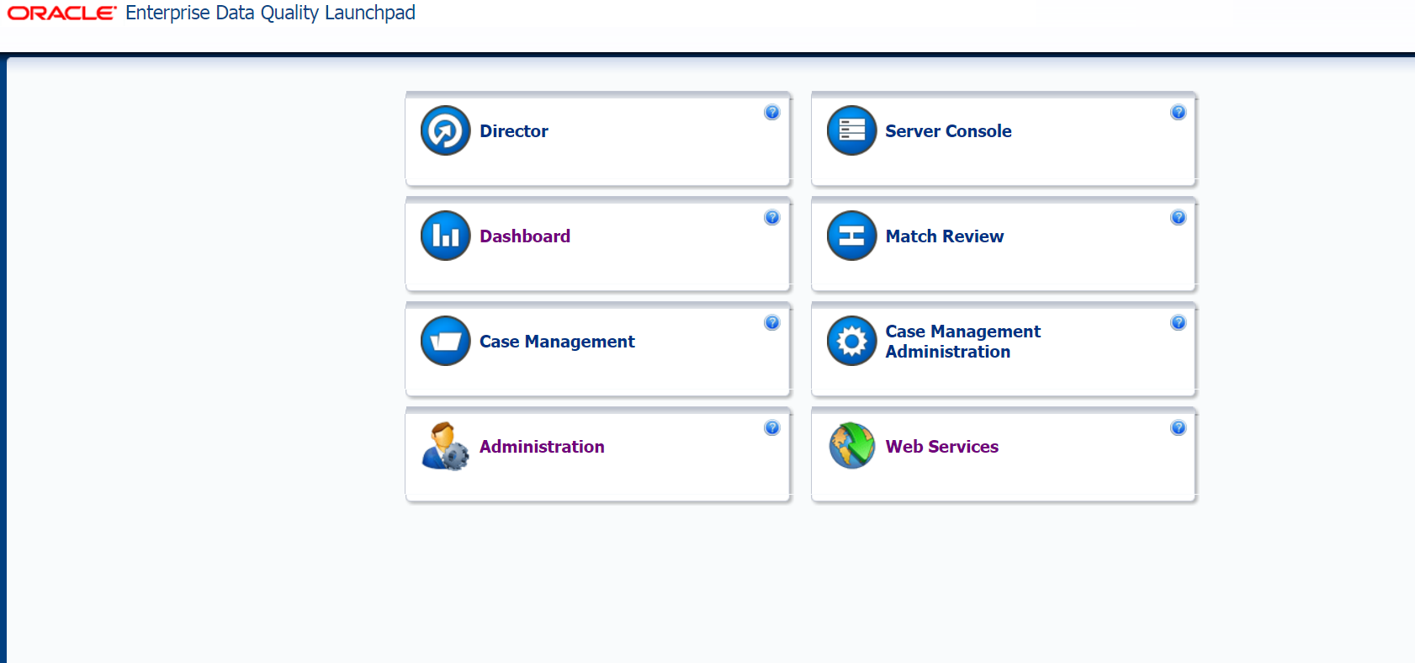1415x663 pixels.
Task: Open the Administration link
Action: coord(542,447)
